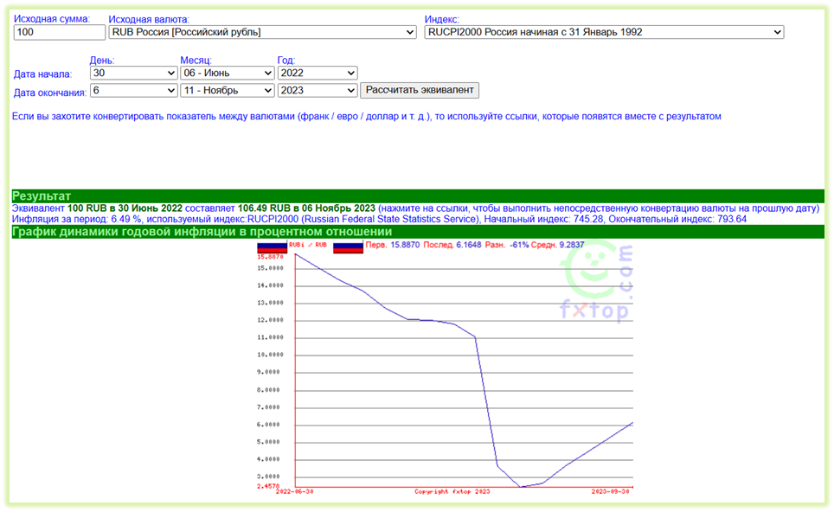Click the 15.8870 red axis maximum value
Image resolution: width=834 pixels, height=512 pixels.
[270, 257]
